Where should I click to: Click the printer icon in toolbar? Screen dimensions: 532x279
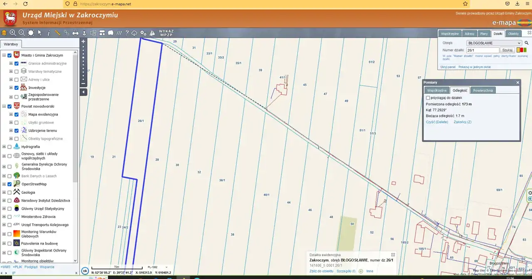click(75, 33)
